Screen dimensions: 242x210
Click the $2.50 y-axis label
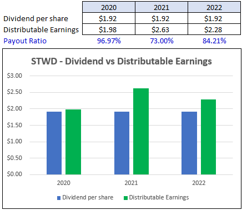pos(14,92)
